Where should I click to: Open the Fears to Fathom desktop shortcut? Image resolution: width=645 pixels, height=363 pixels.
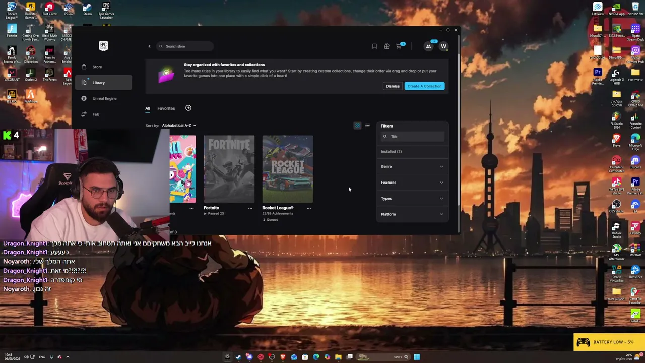[x=49, y=54]
